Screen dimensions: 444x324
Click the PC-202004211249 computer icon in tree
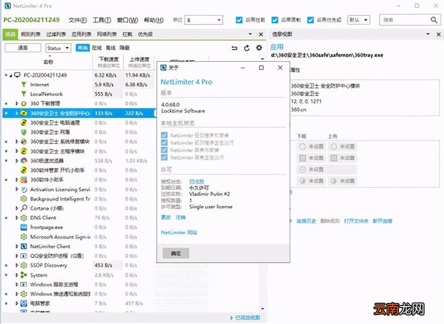click(17, 75)
